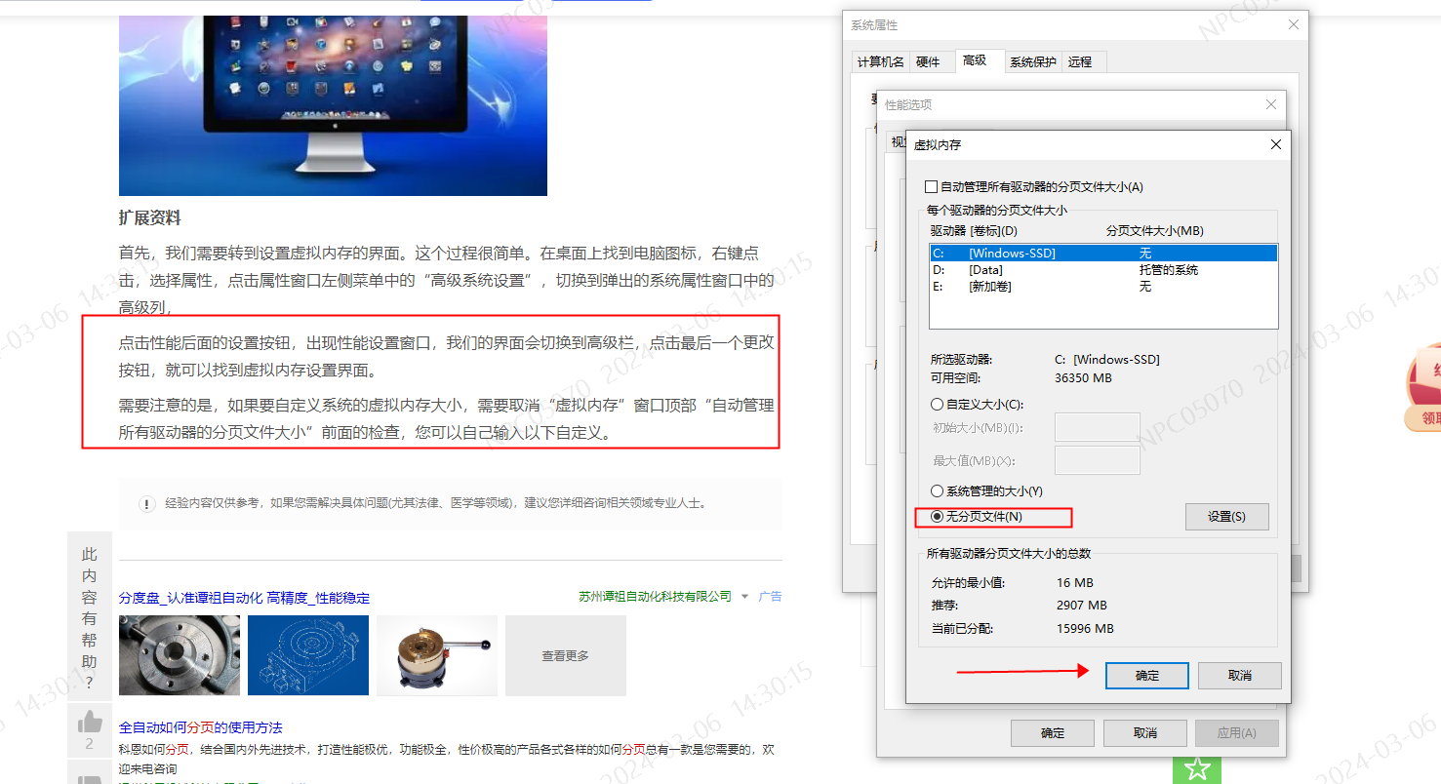Click the 推荐 value 2907 MB

click(x=1082, y=606)
